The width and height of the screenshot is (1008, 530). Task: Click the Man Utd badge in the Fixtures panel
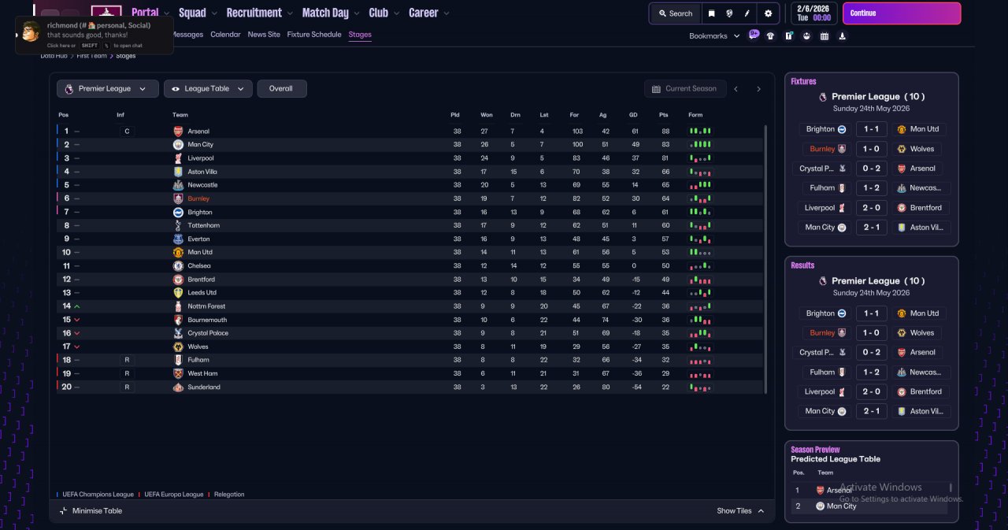902,129
